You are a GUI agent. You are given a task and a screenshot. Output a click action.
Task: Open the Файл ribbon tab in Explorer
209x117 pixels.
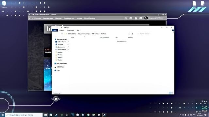[55, 30]
